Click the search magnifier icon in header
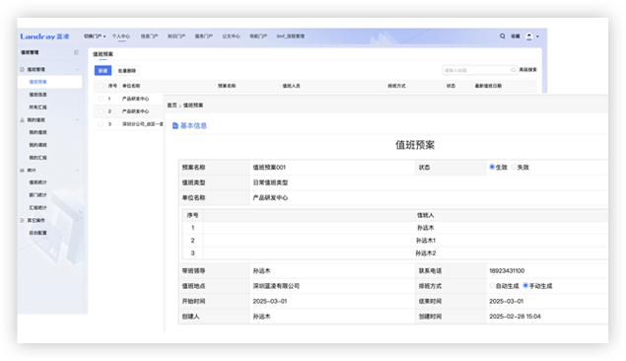Image resolution: width=626 pixels, height=361 pixels. click(502, 36)
